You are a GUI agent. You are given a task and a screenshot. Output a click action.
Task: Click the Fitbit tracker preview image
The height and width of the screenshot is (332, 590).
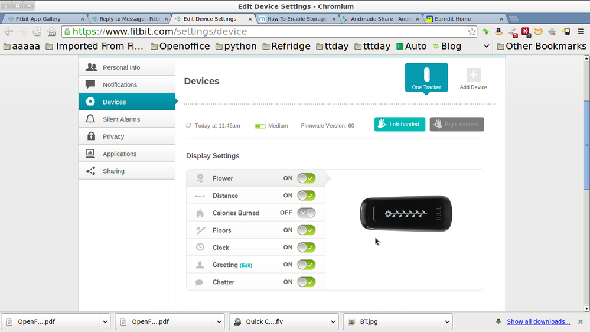[406, 213]
